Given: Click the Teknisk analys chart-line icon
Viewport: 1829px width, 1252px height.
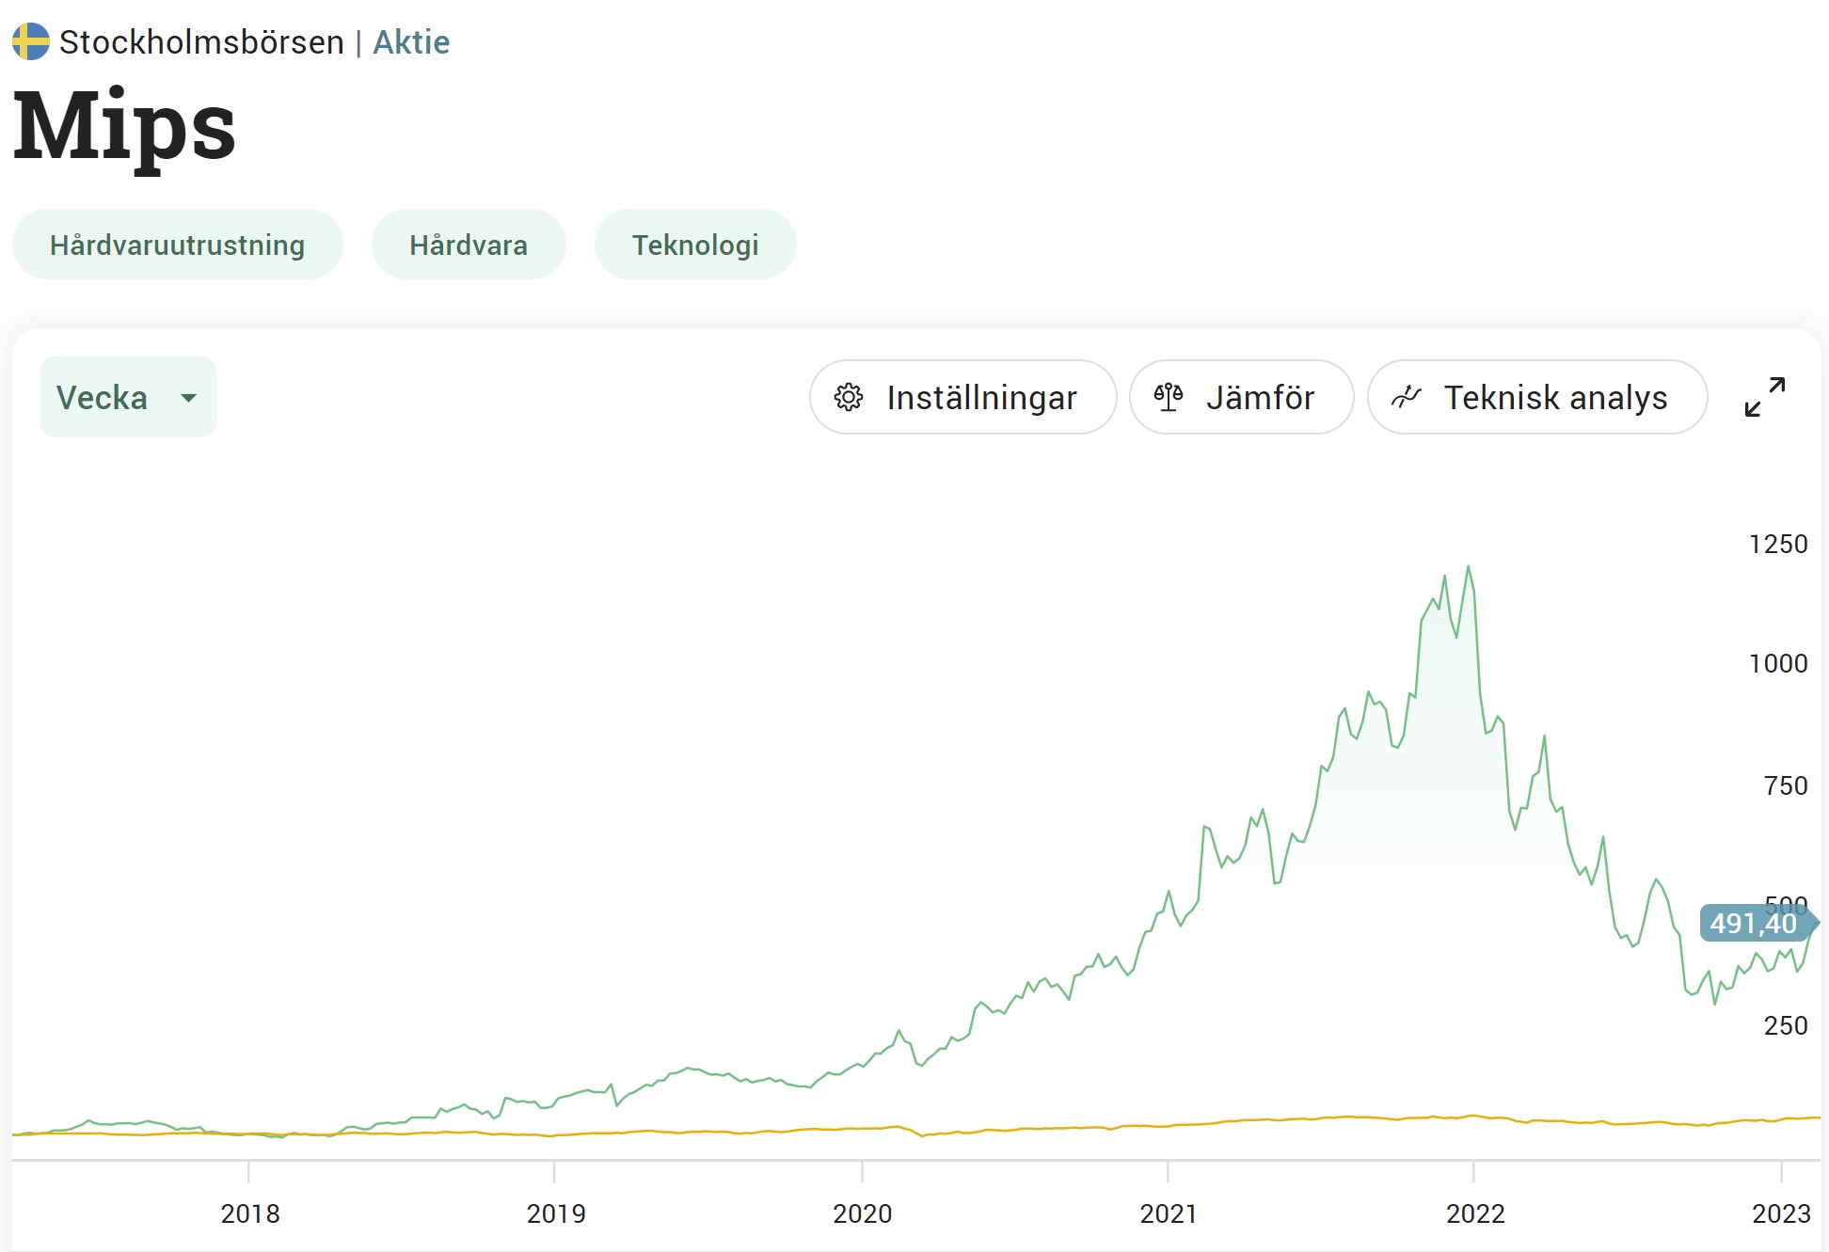Looking at the screenshot, I should 1406,398.
